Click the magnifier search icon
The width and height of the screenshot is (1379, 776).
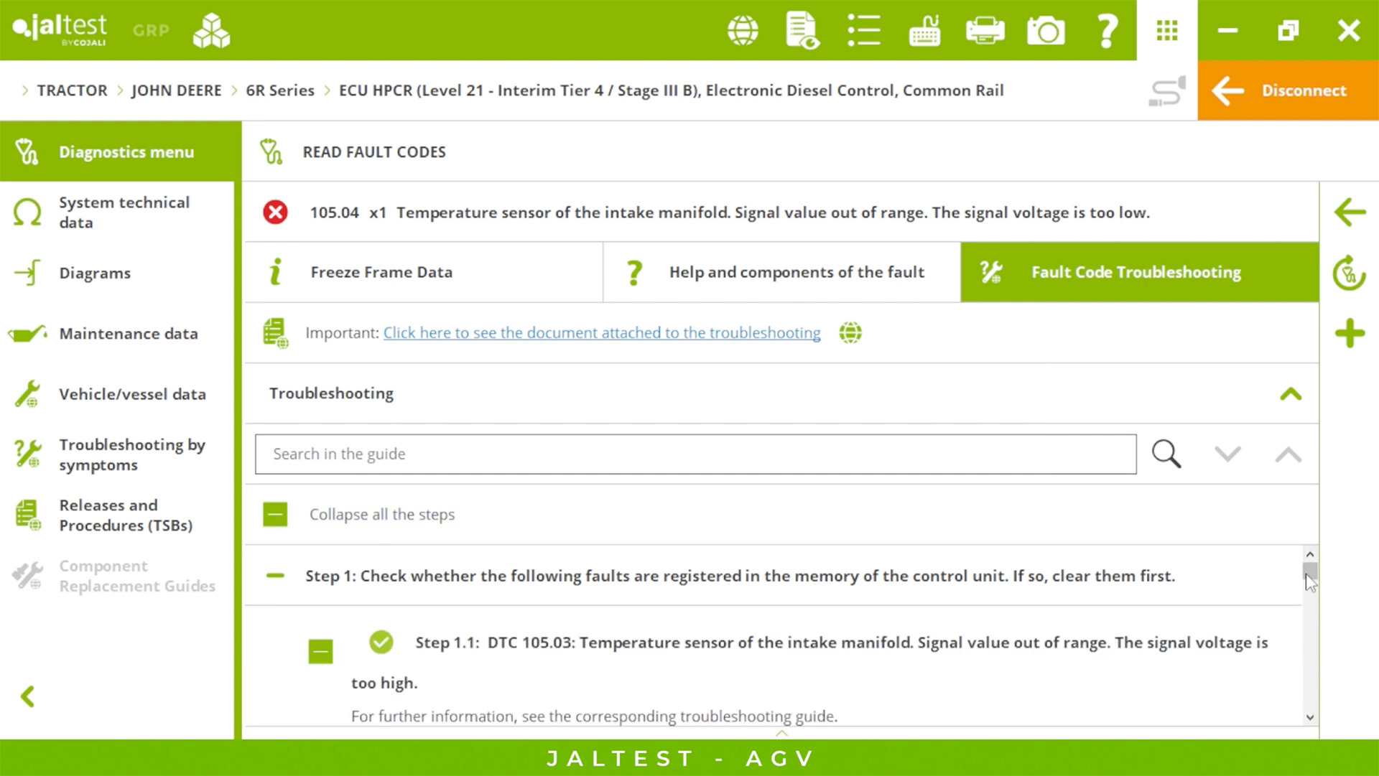1166,454
